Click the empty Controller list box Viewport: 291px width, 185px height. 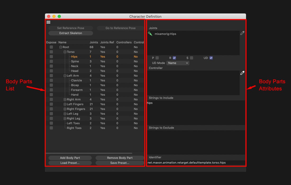pos(193,83)
